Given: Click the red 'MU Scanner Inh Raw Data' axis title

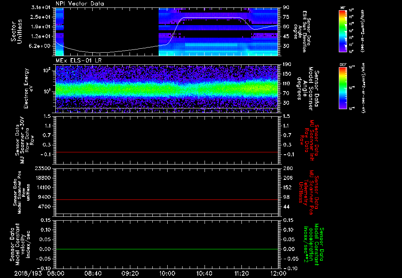Looking at the screenshot, I should click(x=309, y=140).
